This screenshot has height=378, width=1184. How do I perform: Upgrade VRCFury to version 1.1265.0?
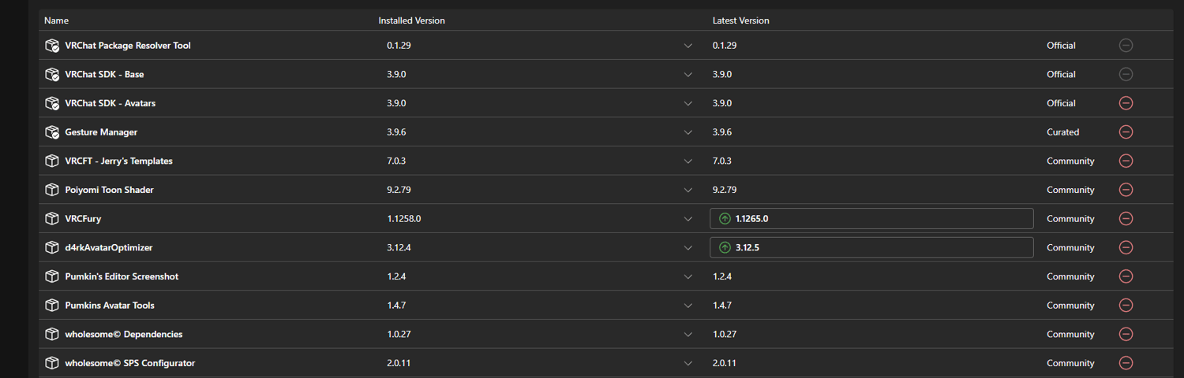pos(871,219)
